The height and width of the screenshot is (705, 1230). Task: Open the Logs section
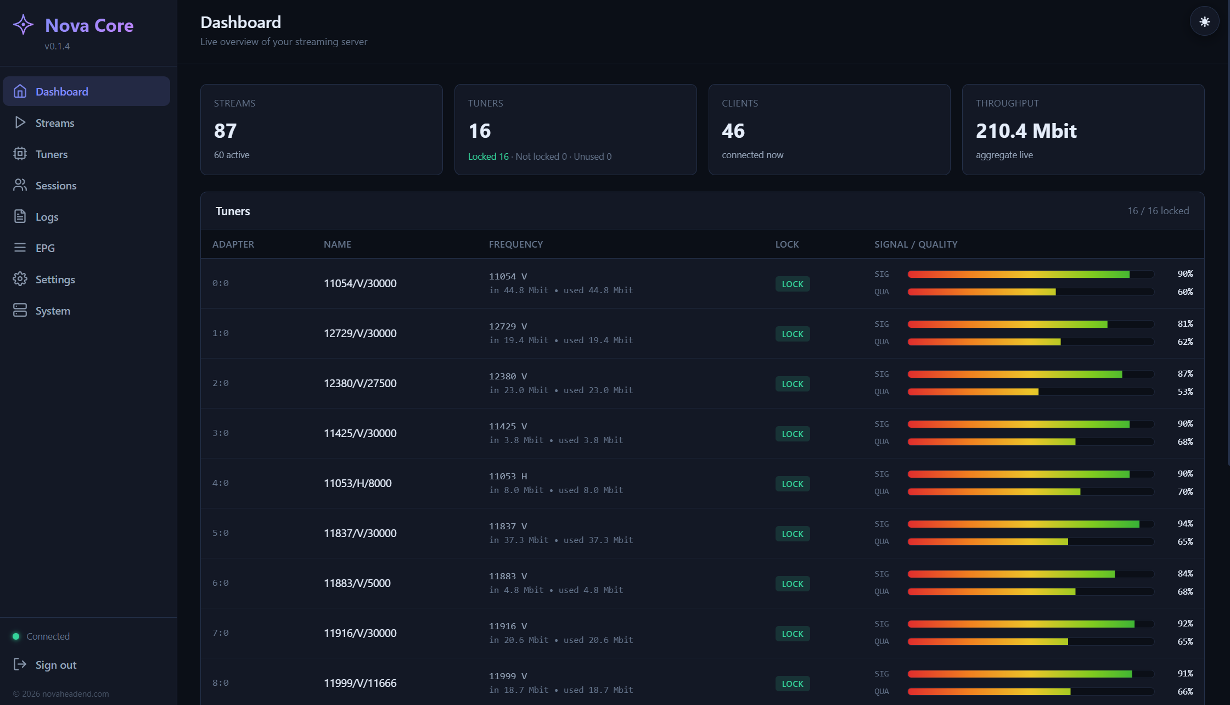[86, 216]
